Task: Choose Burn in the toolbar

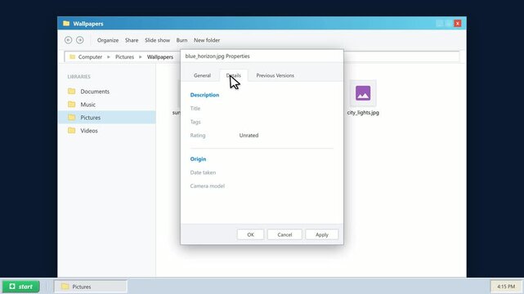Action: pos(181,40)
